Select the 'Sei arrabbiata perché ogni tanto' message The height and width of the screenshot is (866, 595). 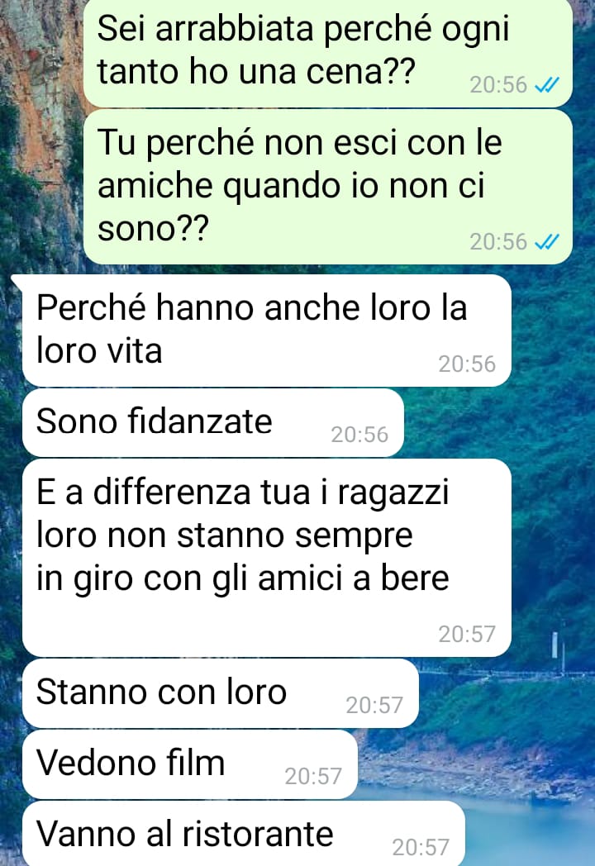pyautogui.click(x=327, y=53)
